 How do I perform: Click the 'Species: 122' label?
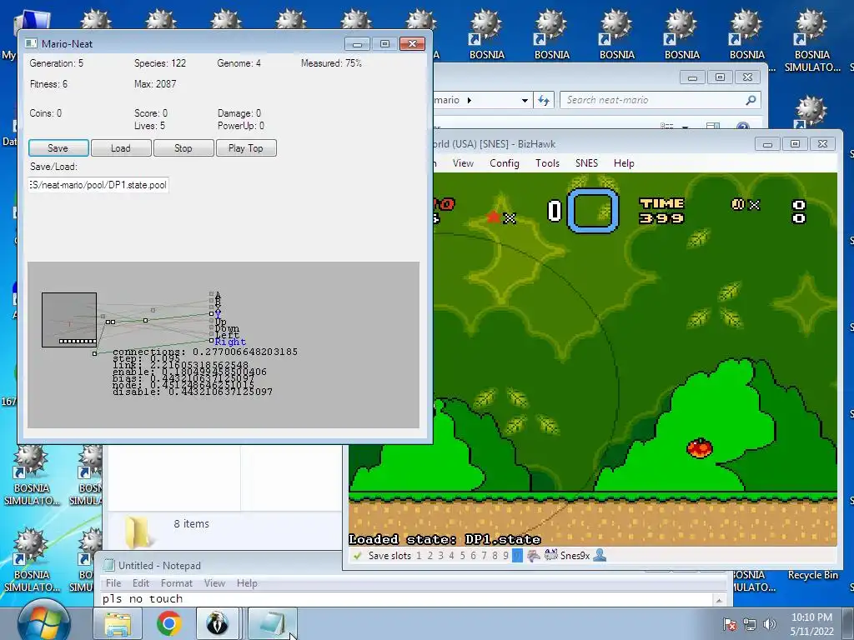coord(160,63)
